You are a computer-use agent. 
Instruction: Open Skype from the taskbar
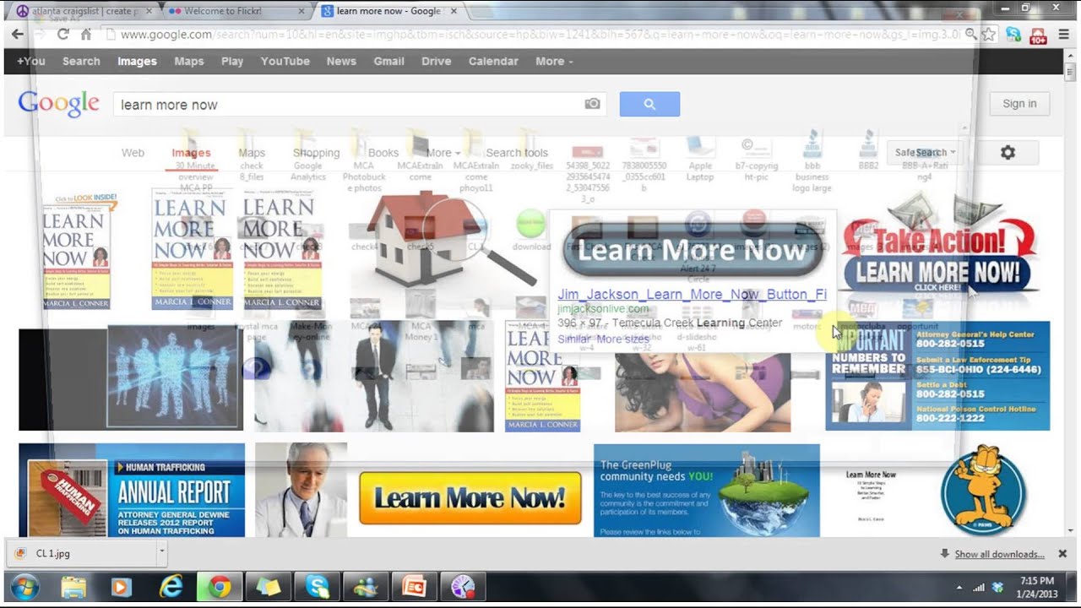[x=318, y=587]
